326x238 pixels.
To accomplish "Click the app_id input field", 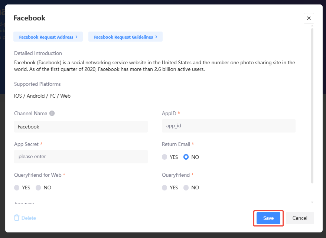I will (x=228, y=126).
